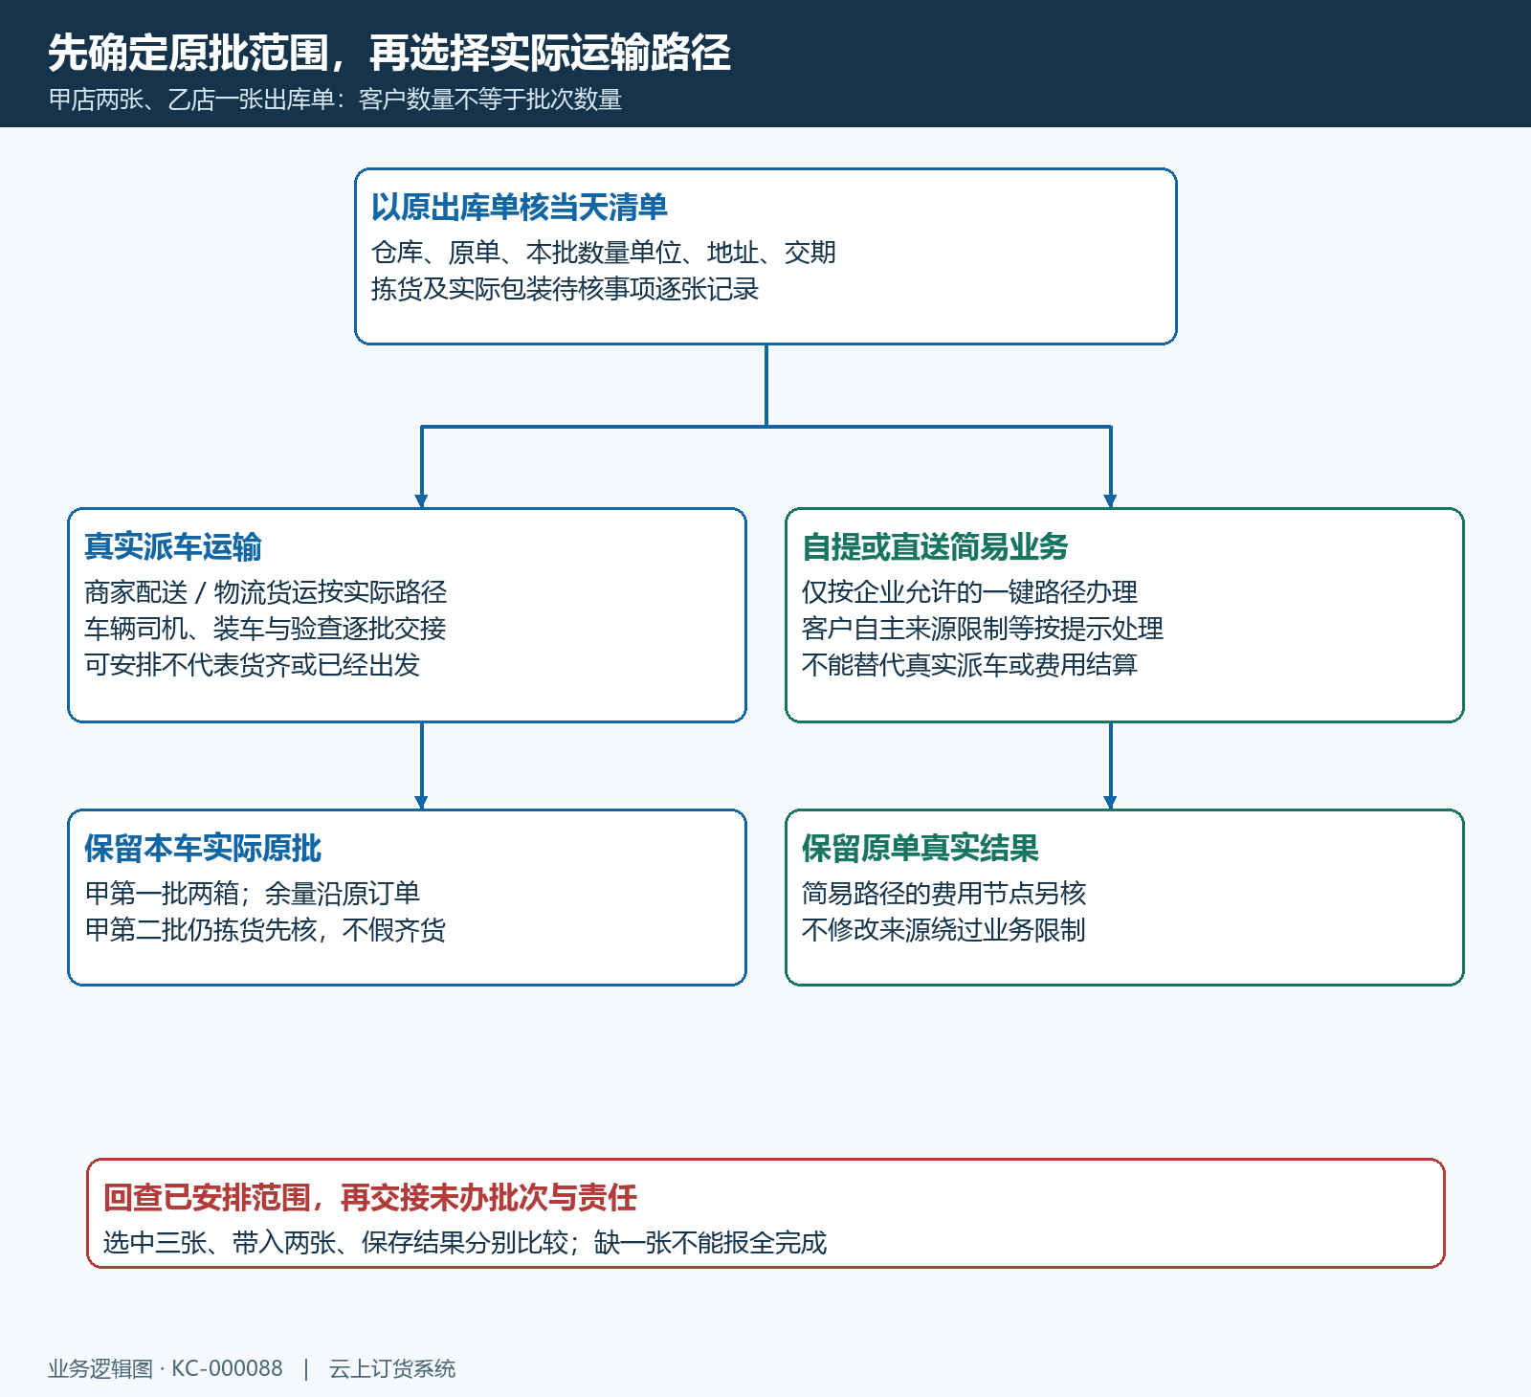Click red heading 回查已安排范围，再交接未办批次与责任

point(370,1197)
